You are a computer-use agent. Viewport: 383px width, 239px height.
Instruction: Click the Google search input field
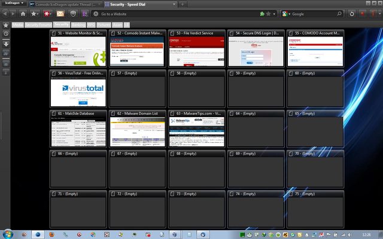pos(314,14)
